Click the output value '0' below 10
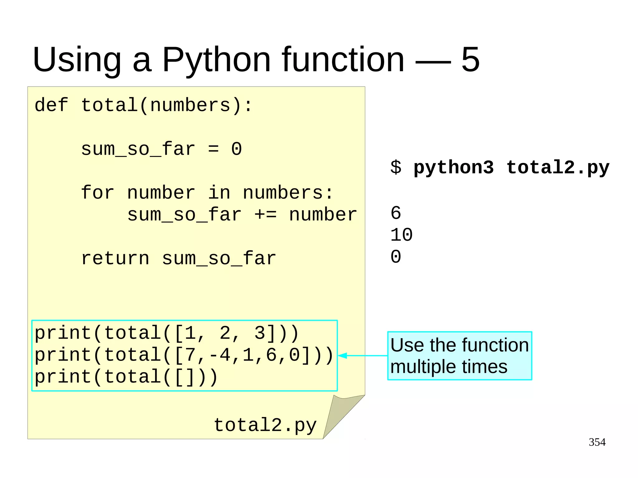 pyautogui.click(x=396, y=257)
